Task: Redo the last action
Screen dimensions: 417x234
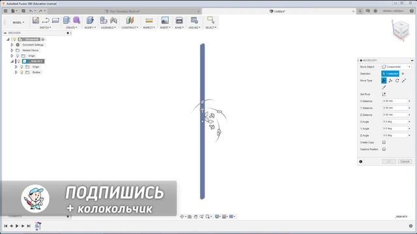Action: point(40,11)
